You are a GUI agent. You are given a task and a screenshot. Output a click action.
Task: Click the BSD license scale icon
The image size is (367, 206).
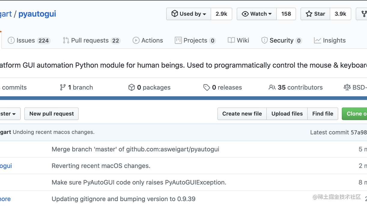[347, 87]
